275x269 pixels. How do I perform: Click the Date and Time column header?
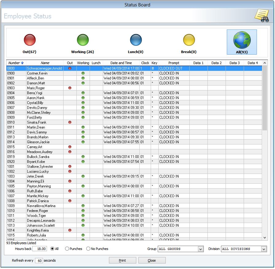(x=121, y=63)
